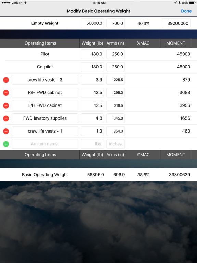Tap the Bluetooth status icon

click(180, 3)
